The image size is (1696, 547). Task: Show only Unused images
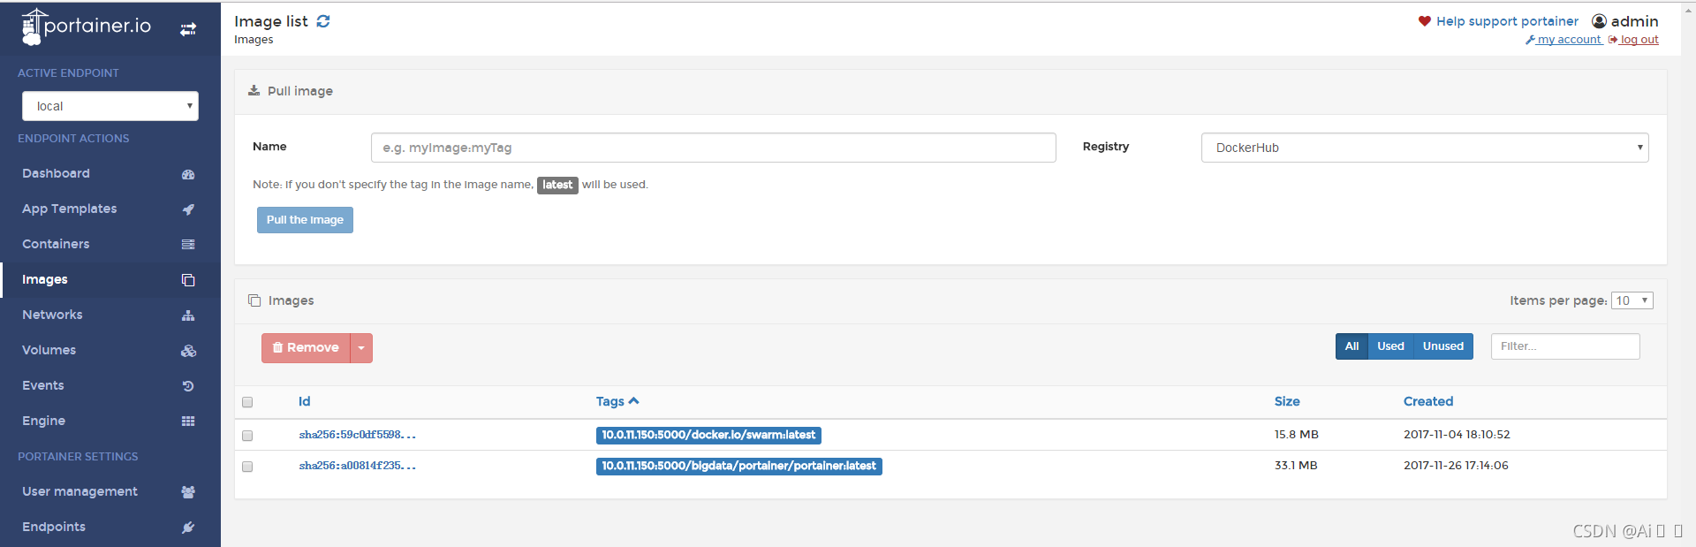1443,346
